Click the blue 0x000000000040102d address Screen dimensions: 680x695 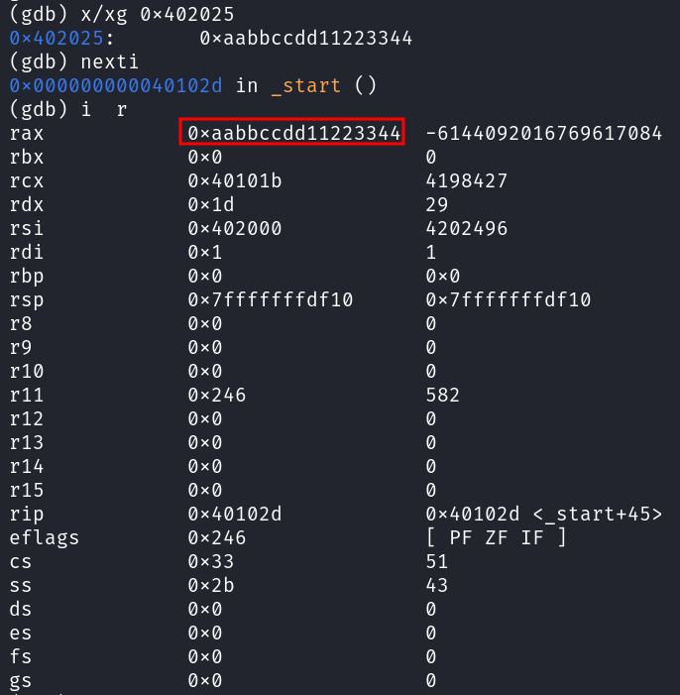pyautogui.click(x=116, y=85)
